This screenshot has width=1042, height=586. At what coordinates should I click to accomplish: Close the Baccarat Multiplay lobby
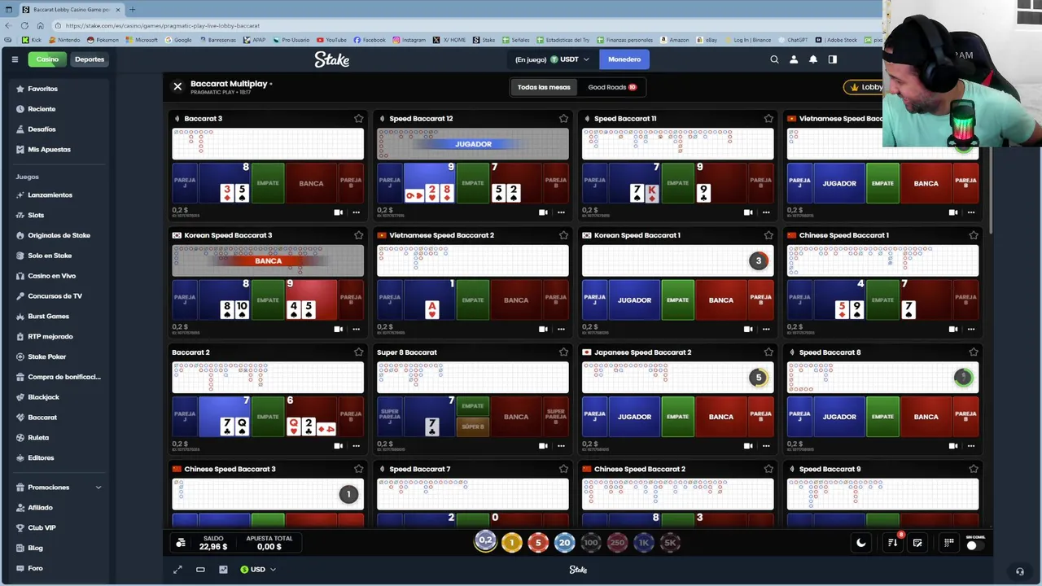point(177,86)
